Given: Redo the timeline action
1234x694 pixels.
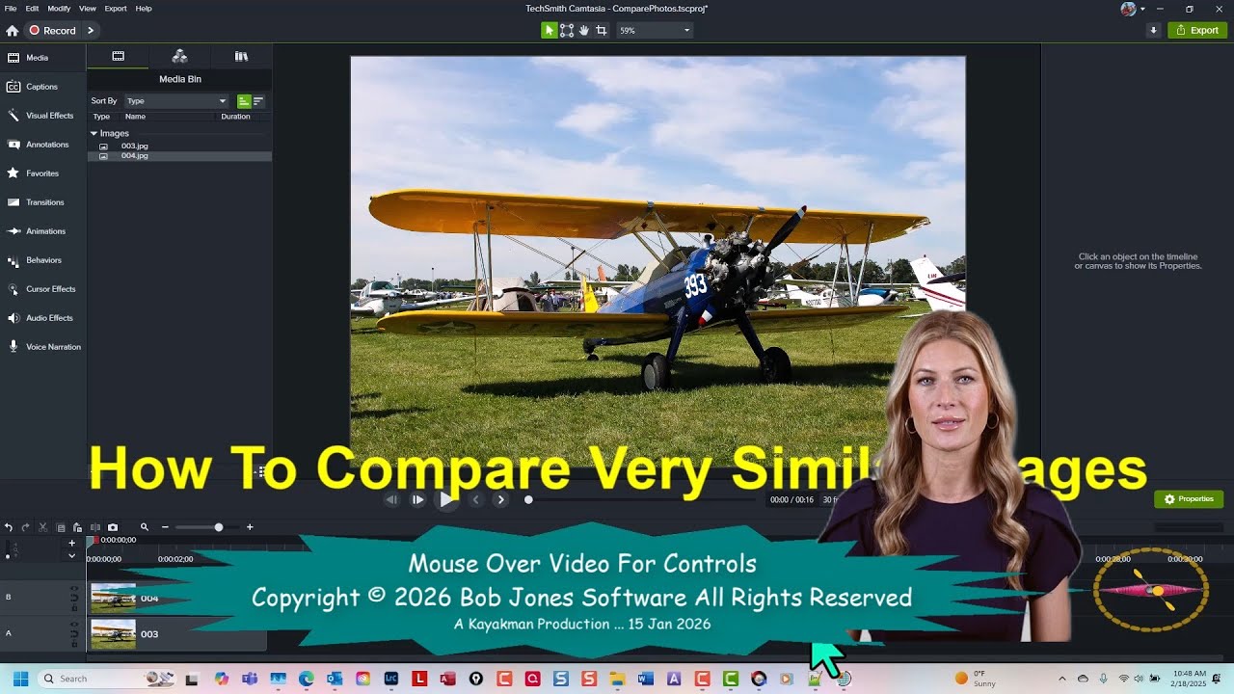Looking at the screenshot, I should (x=25, y=527).
